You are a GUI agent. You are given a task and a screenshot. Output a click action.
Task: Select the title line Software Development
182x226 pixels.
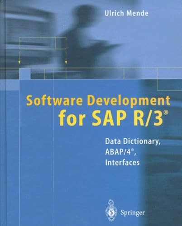tap(98, 101)
